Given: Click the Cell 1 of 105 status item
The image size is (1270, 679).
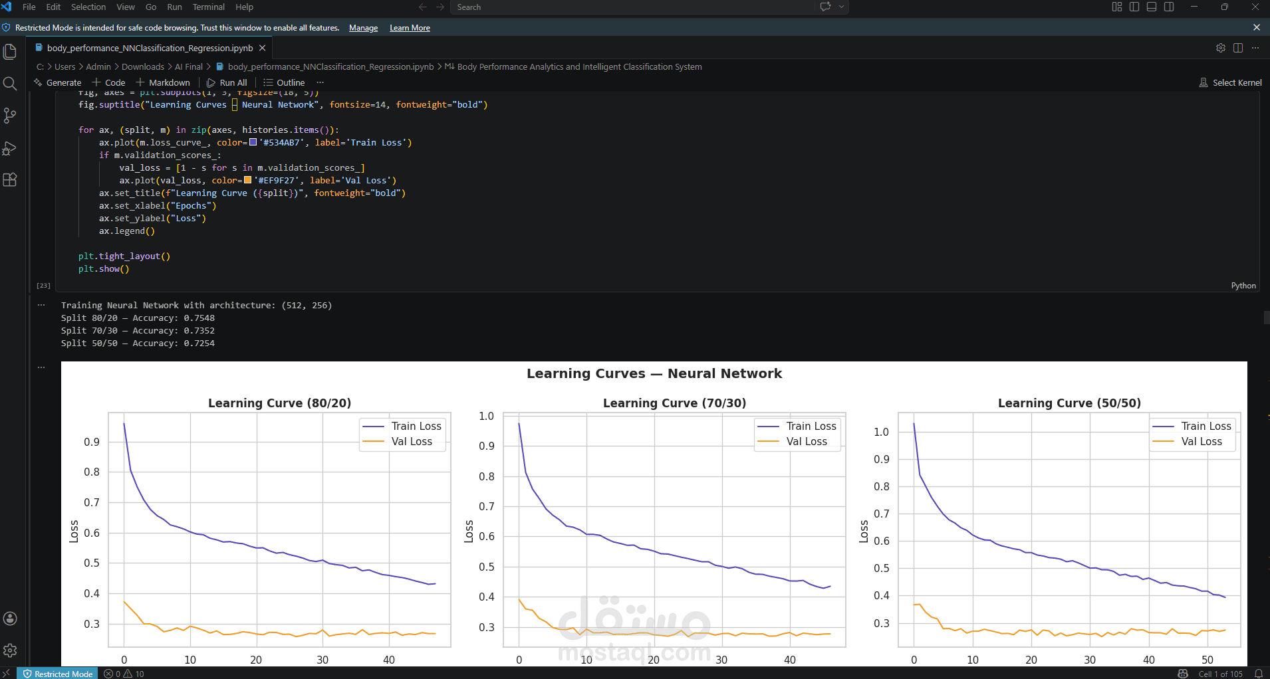Looking at the screenshot, I should 1220,674.
